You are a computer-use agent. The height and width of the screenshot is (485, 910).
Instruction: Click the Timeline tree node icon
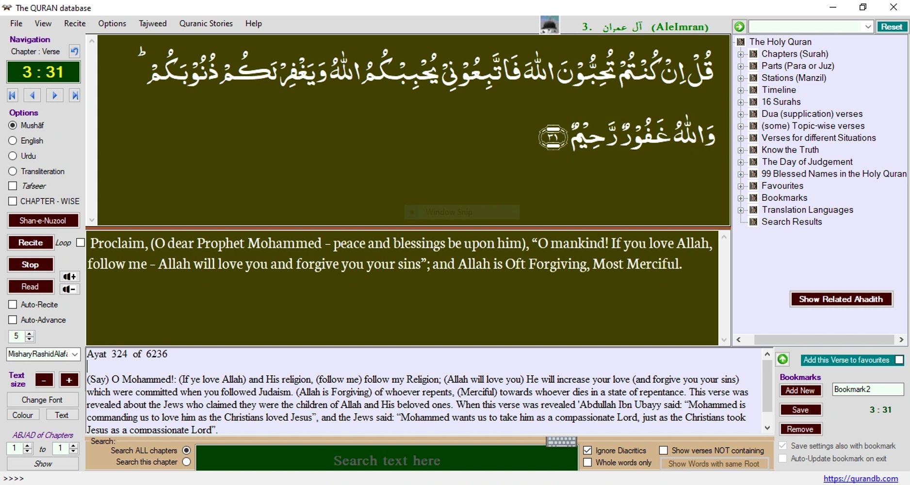(753, 90)
